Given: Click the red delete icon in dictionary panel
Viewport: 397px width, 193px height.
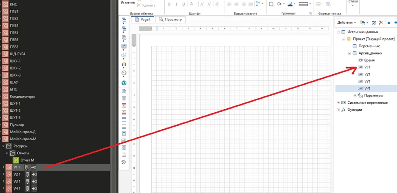Looking at the screenshot, I should pyautogui.click(x=381, y=23).
